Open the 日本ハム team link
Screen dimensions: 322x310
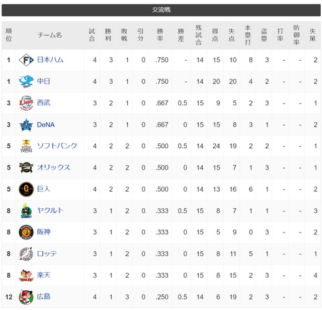point(50,60)
